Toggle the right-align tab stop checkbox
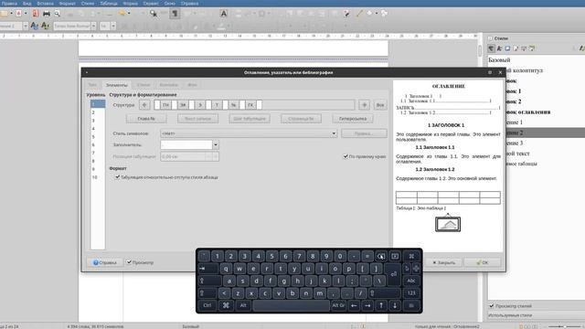 click(346, 156)
